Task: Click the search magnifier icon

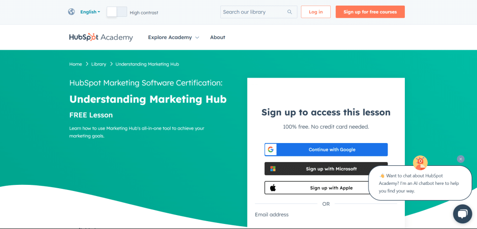Action: tap(290, 12)
